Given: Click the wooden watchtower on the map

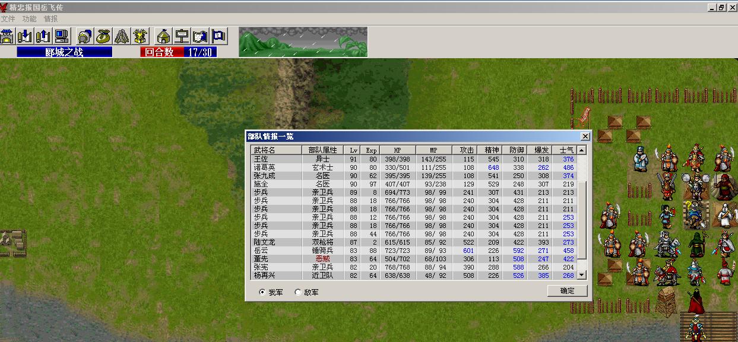Looking at the screenshot, I should click(666, 302).
